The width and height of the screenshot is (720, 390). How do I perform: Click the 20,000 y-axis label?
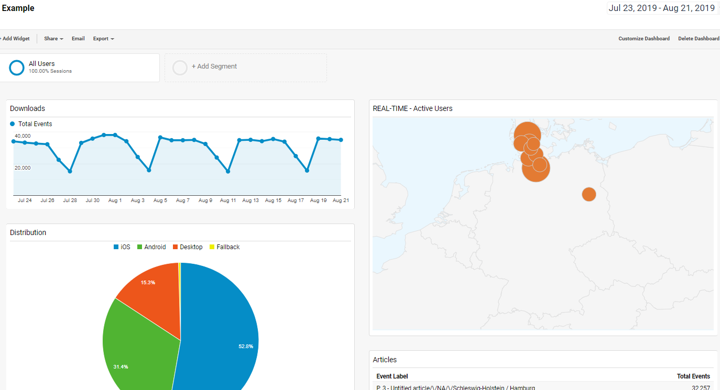[x=23, y=168]
